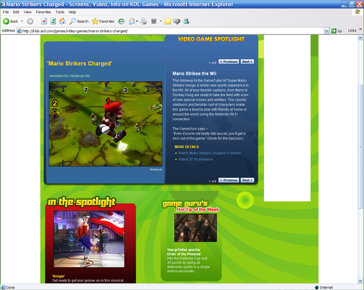Click the Forward arrow icon

pos(30,21)
